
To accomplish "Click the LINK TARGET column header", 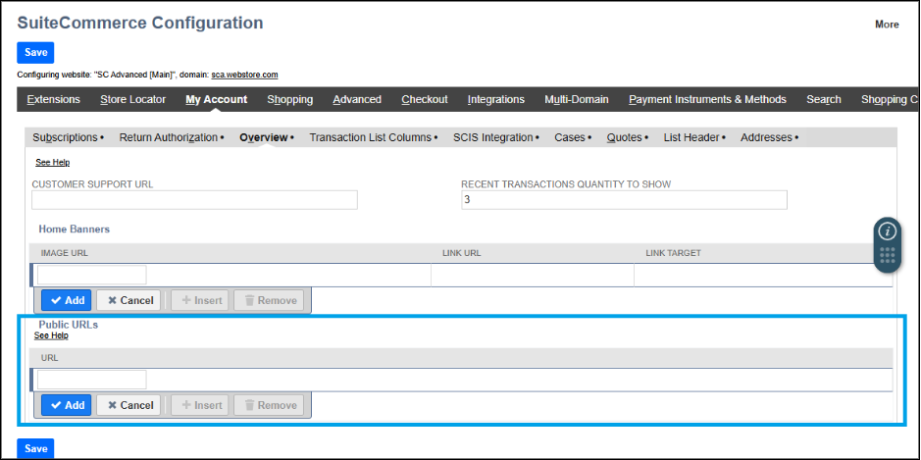I will click(x=673, y=253).
